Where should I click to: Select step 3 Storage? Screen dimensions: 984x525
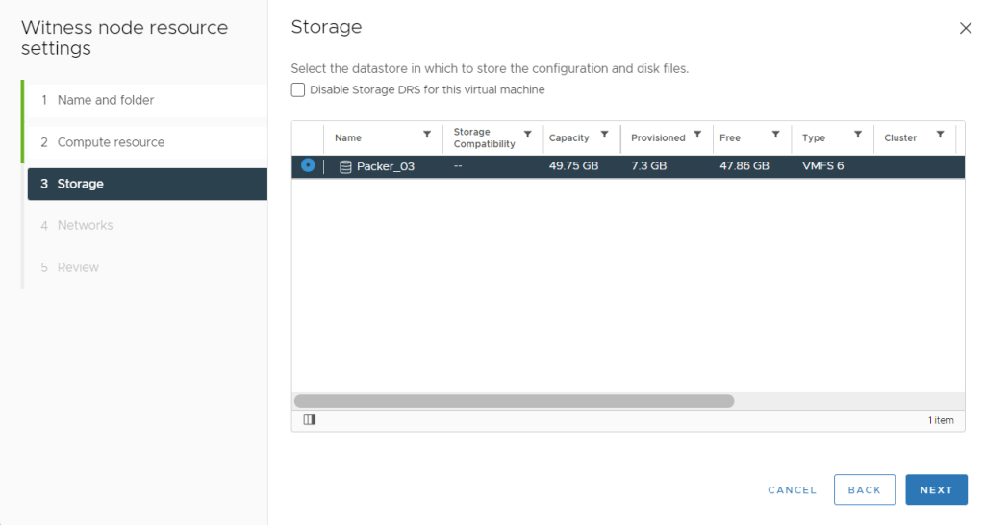click(81, 184)
